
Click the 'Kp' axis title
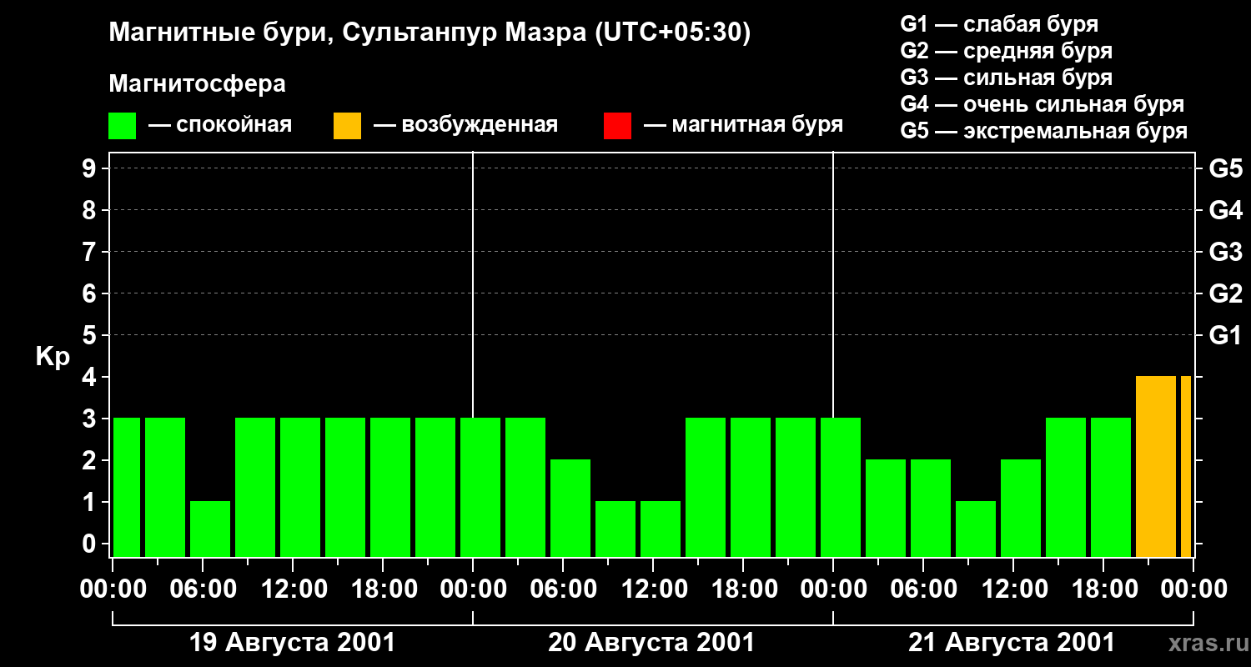(53, 357)
